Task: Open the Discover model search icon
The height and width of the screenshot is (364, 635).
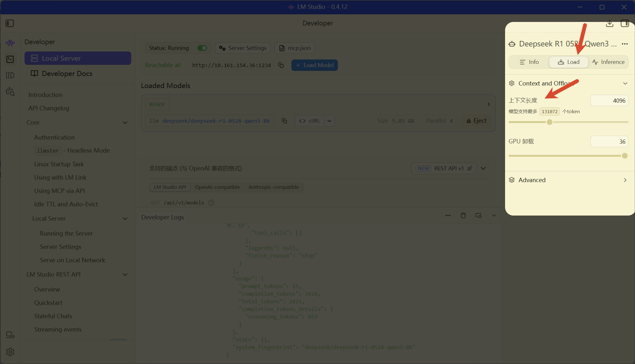Action: (x=10, y=92)
